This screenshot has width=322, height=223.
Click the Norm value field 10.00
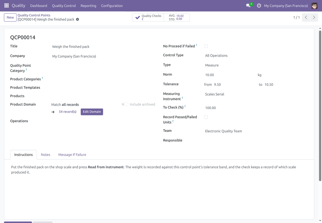(230, 75)
